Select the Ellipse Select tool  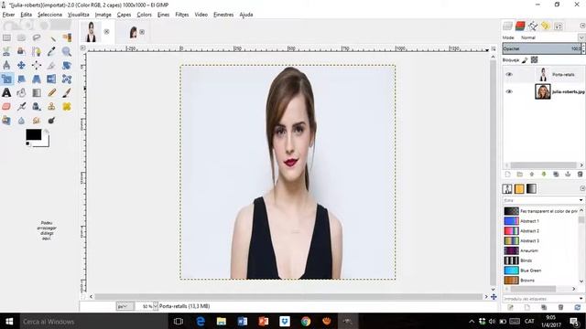point(21,37)
